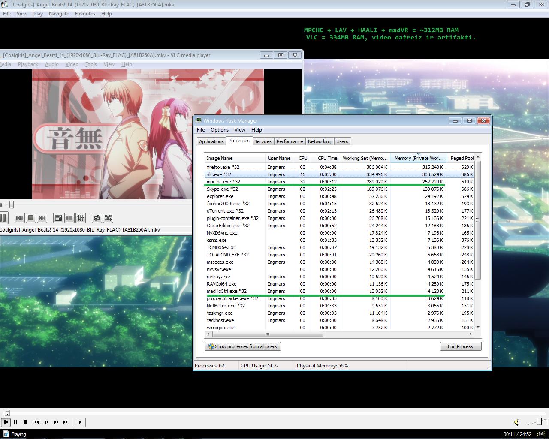This screenshot has width=549, height=439.
Task: Stop playback in VLC media player
Action: [x=31, y=218]
